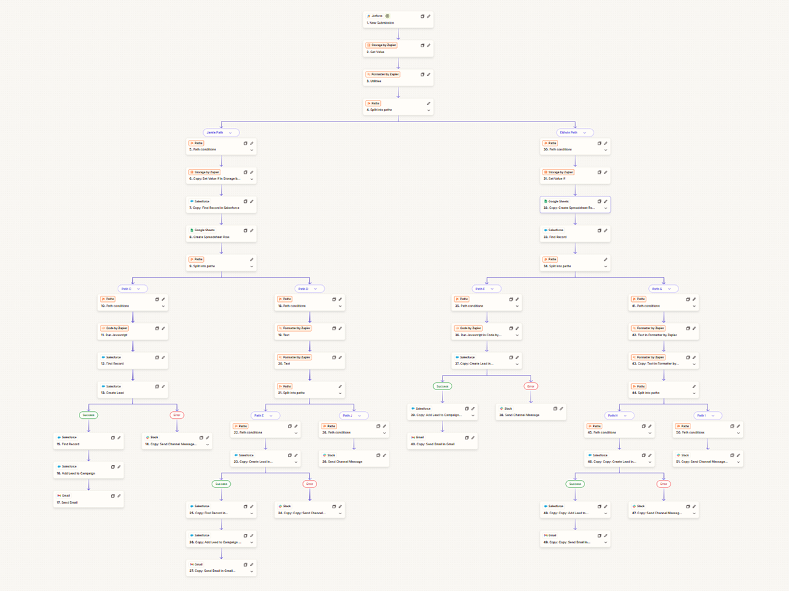789x591 pixels.
Task: Click the Gmail icon on Send Email step 17
Action: click(58, 496)
